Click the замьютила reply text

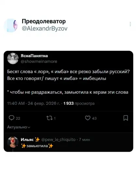pos(37,146)
